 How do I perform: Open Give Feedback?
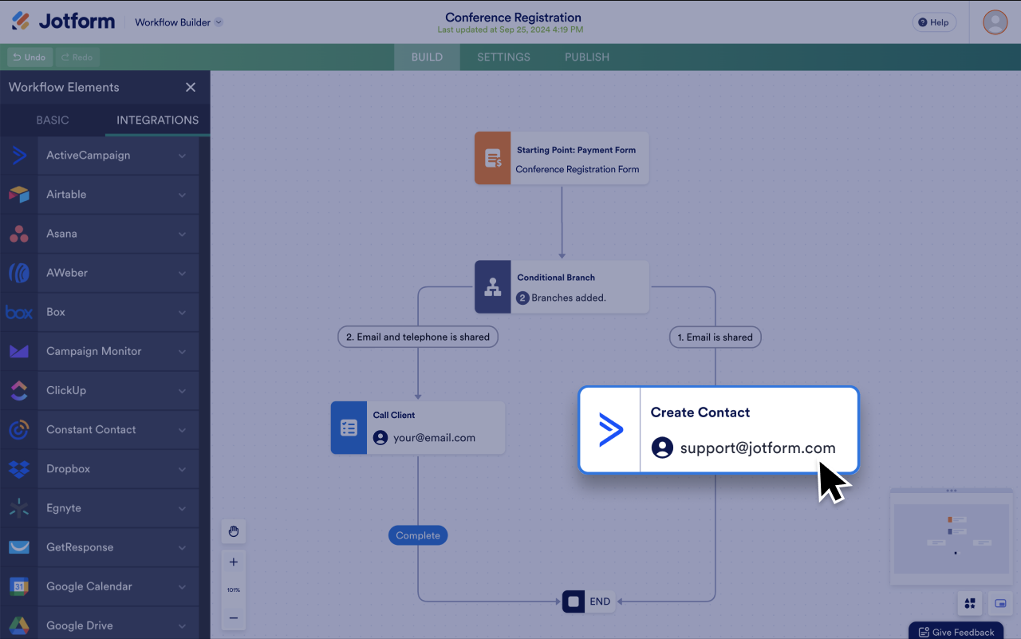coord(956,632)
